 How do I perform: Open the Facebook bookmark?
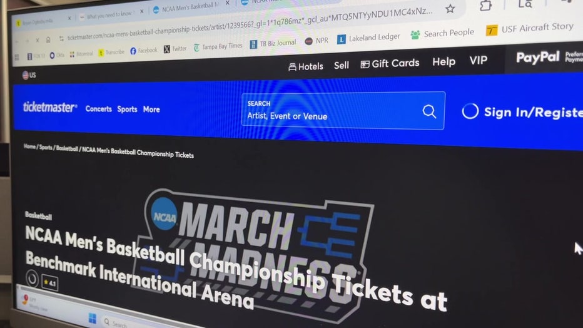click(143, 50)
